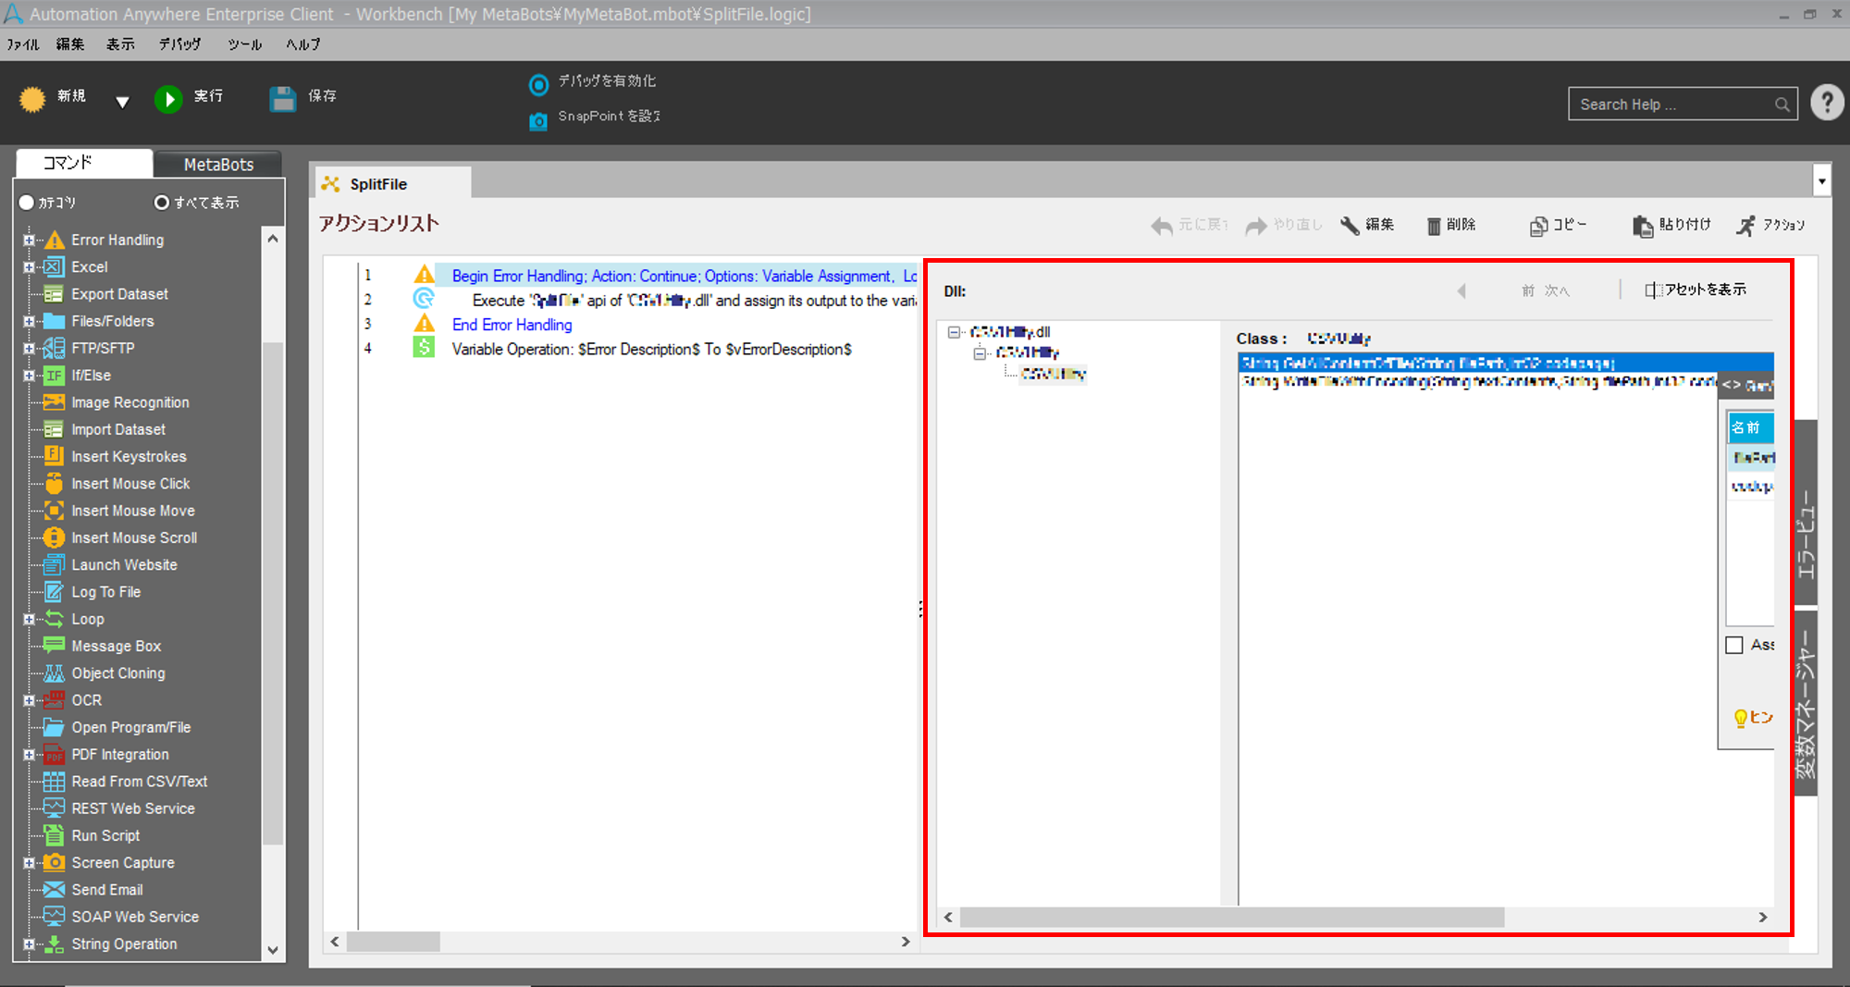The image size is (1850, 987).
Task: Click the New (新規) sun icon
Action: point(32,99)
